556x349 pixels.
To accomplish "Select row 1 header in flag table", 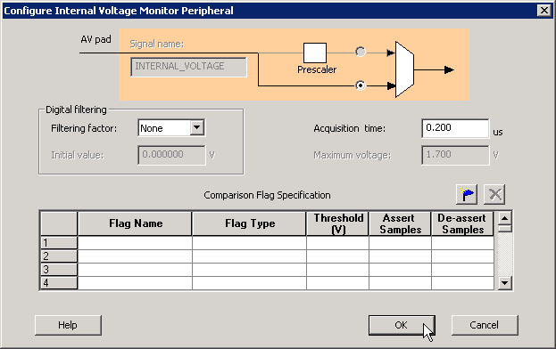I will [x=59, y=243].
